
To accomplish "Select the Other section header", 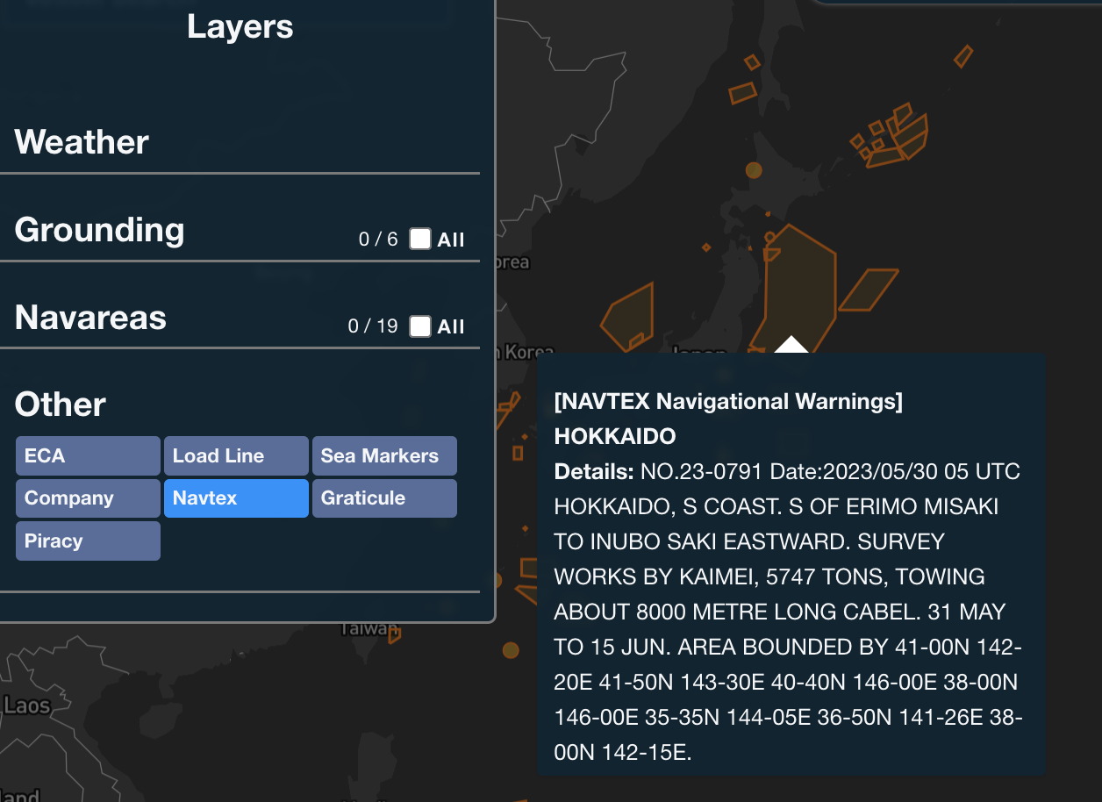I will pos(60,405).
